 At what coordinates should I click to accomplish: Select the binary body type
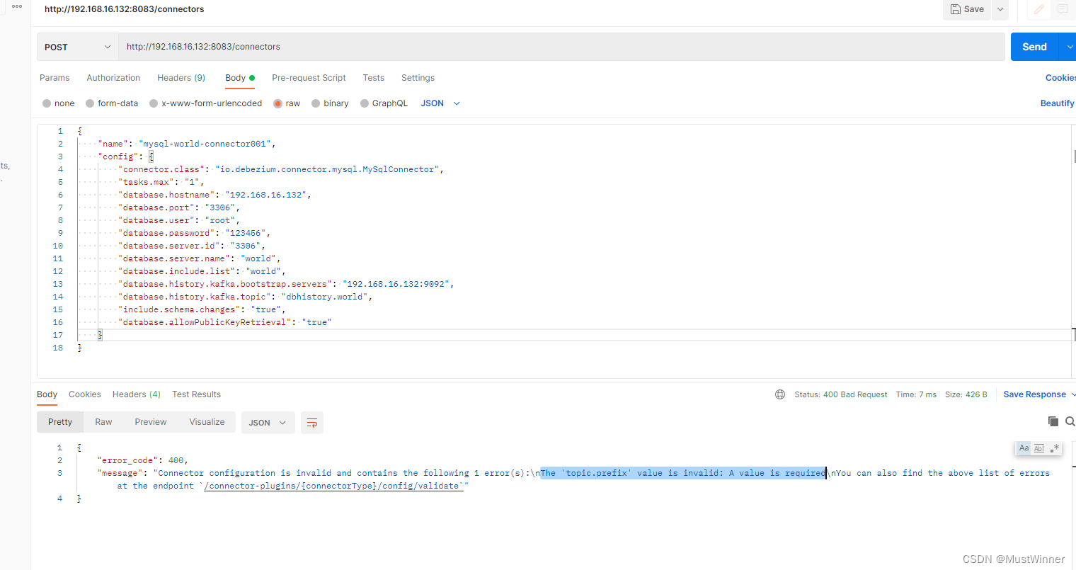[x=330, y=103]
